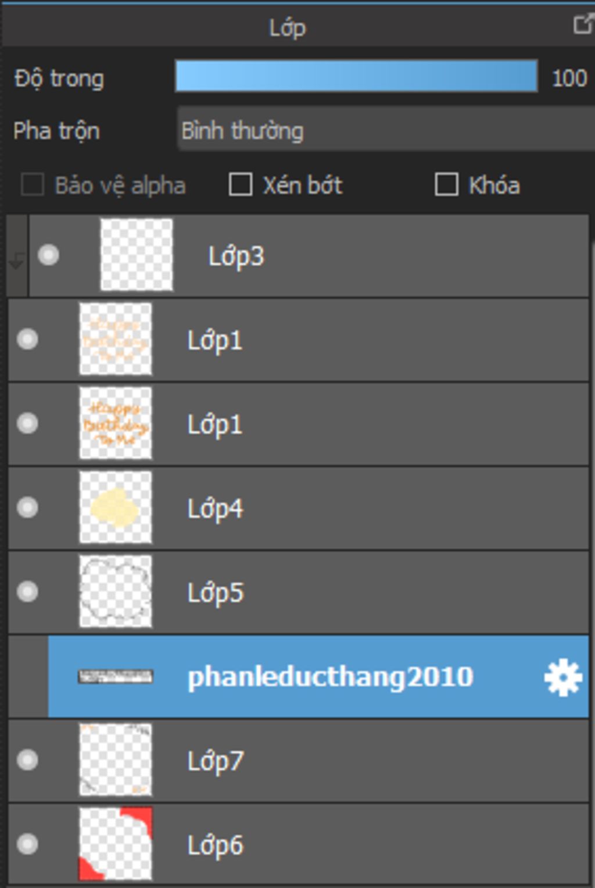Screen dimensions: 595x888
Task: Select the Lớp3 layer
Action: click(309, 255)
